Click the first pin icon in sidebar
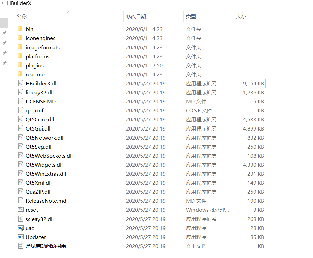This screenshot has width=313, height=258. click(x=5, y=33)
